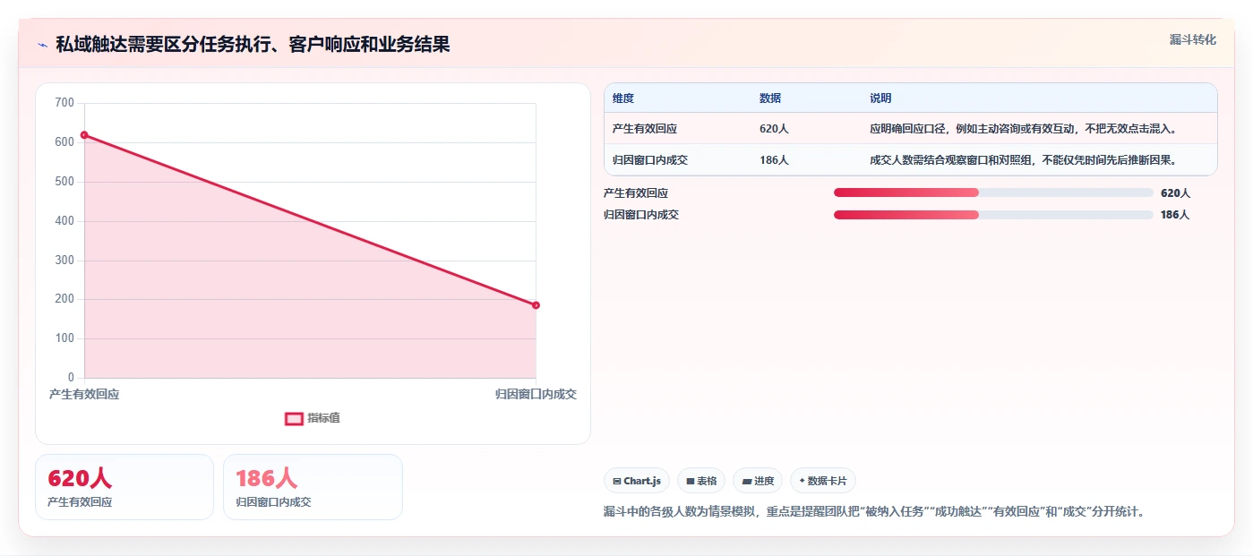Click the 进度 tag chip
1253x556 pixels.
coord(758,481)
